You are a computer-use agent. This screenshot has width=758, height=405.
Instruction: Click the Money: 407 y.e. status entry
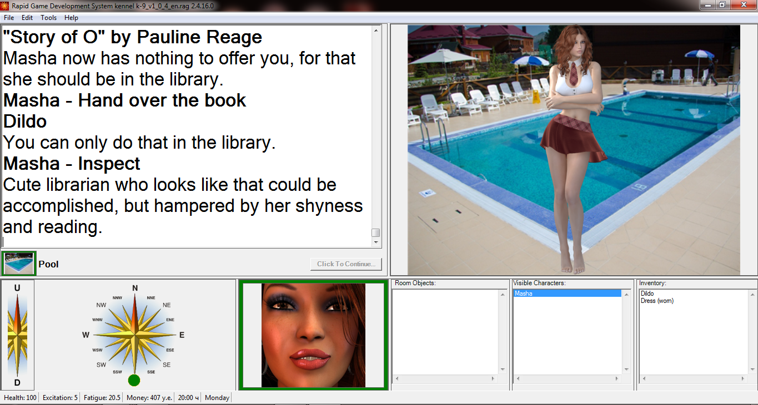[x=149, y=398]
